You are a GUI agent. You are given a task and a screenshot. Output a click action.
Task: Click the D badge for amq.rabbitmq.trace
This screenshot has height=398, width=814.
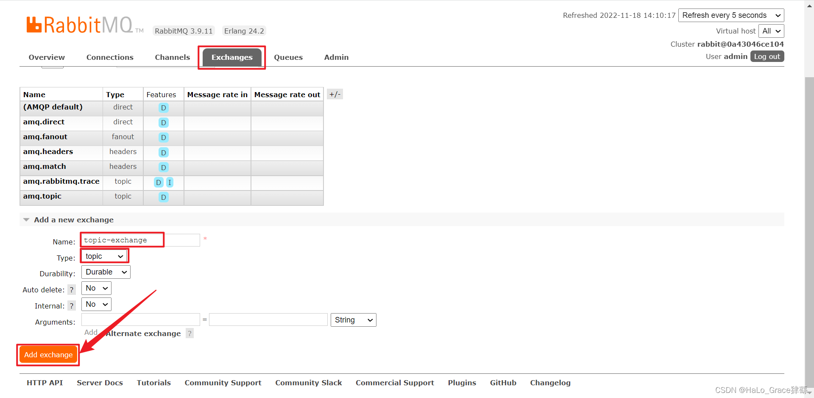(159, 182)
